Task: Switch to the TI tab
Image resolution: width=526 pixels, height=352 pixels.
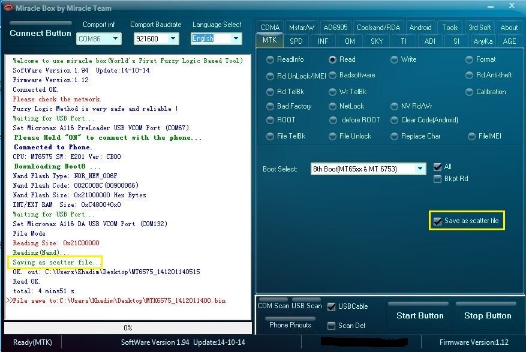Action: click(404, 41)
